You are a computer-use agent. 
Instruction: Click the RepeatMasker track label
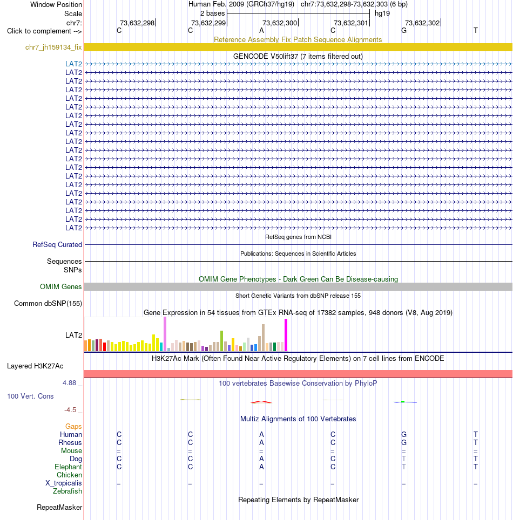pos(59,508)
